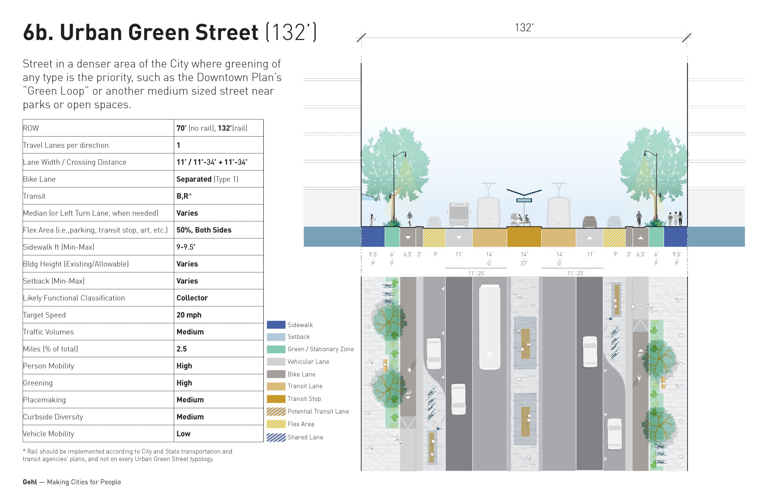
Task: Click the 132' dimension label above section
Action: (524, 27)
